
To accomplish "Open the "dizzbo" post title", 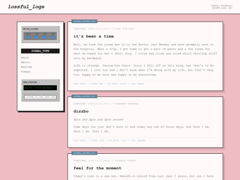I will [81, 111].
